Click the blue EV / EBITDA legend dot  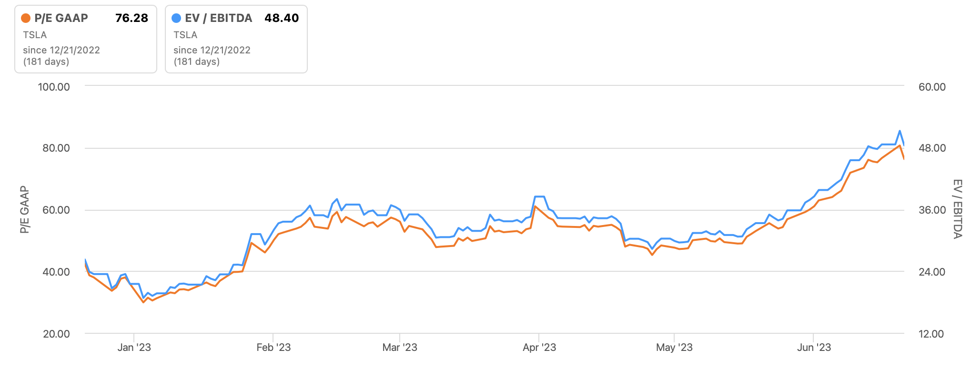point(176,18)
